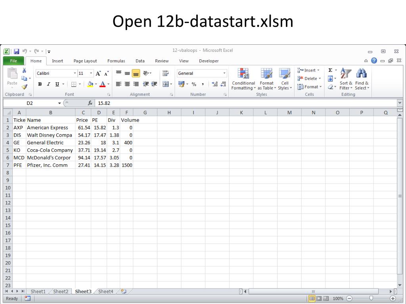This screenshot has height=304, width=406.
Task: Toggle Align Text Right
Action: [x=136, y=84]
